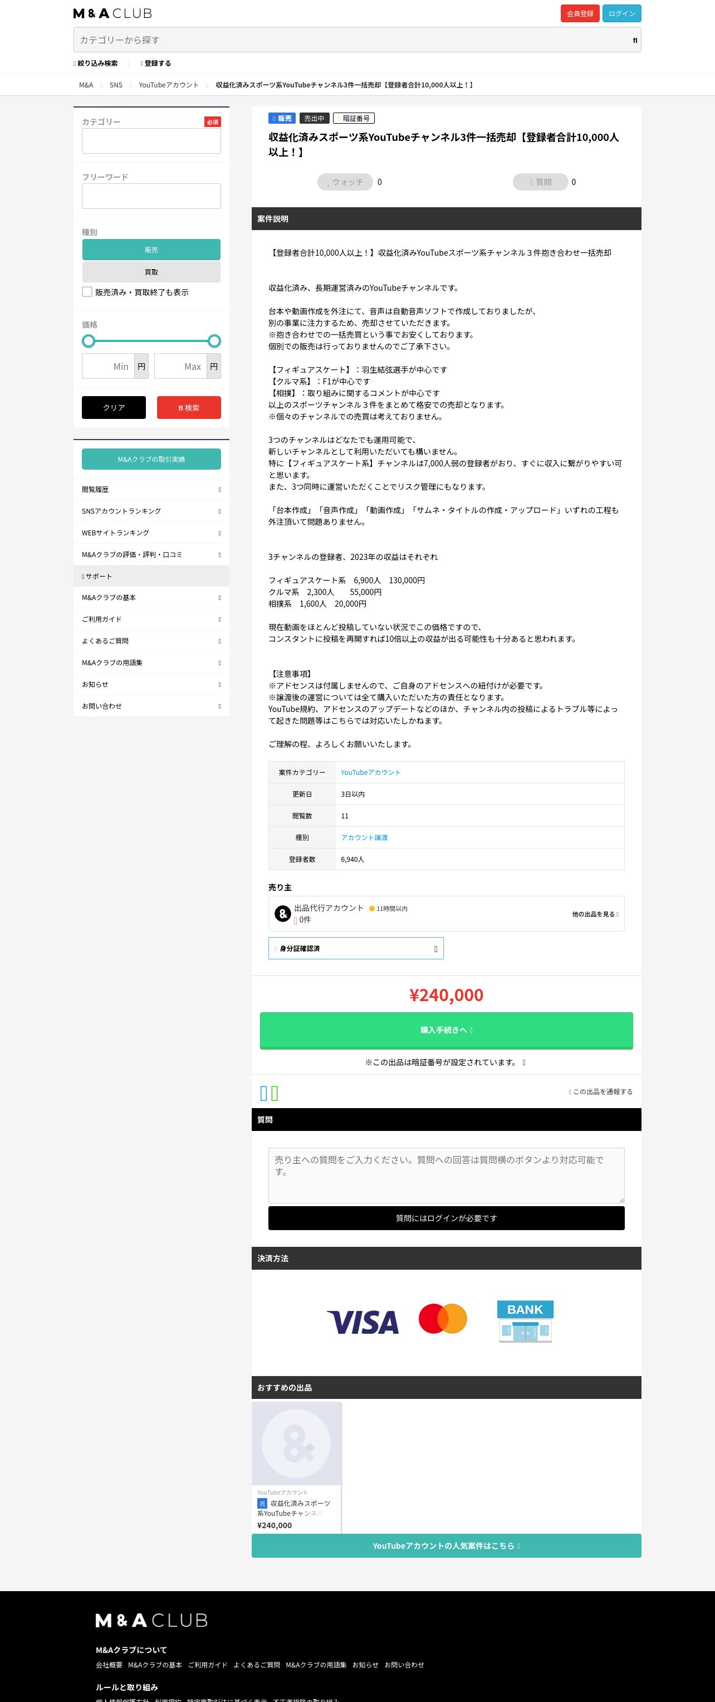Click the Mastercard payment logo

443,1318
